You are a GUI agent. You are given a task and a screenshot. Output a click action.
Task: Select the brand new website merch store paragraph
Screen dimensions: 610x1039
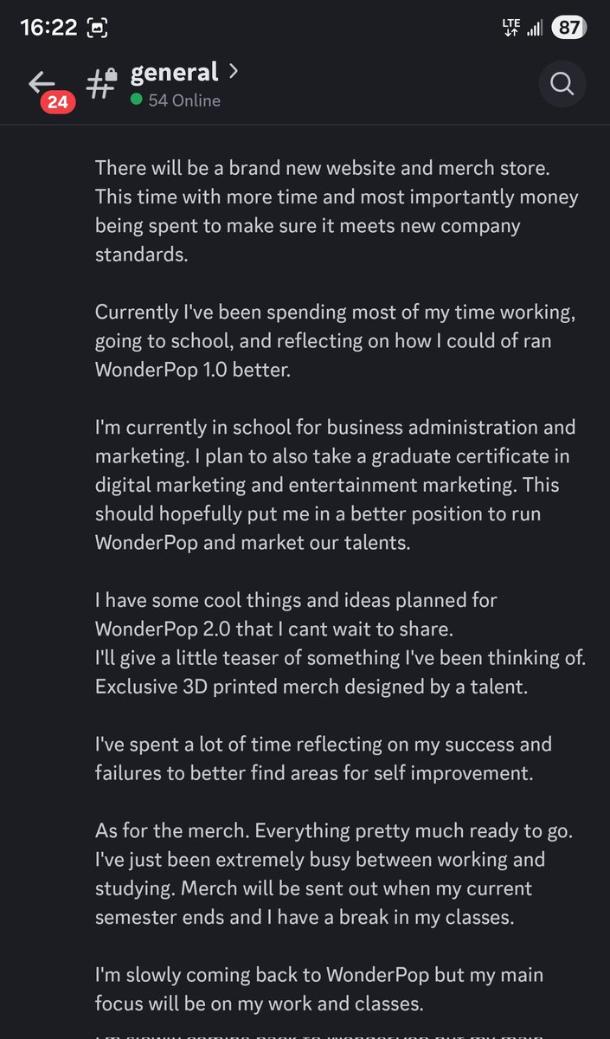[337, 211]
